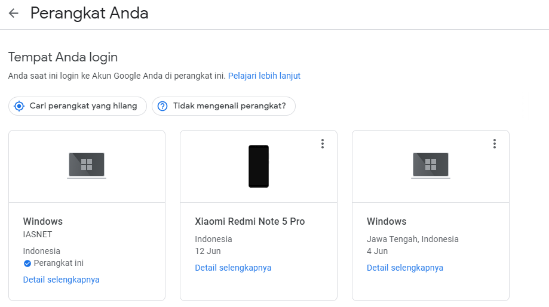Click the back arrow beside Perangkat Anda

(14, 14)
